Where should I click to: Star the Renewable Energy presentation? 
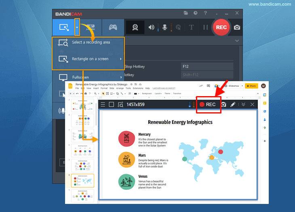point(131,84)
